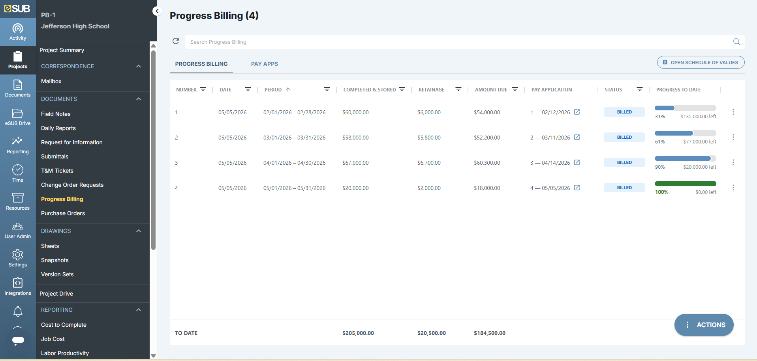Open pay application 1 external link icon

pyautogui.click(x=577, y=112)
